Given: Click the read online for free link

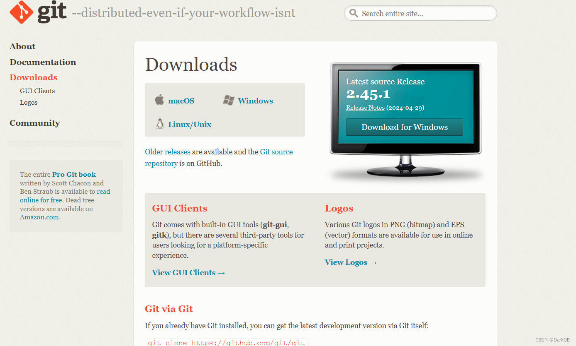Looking at the screenshot, I should click(65, 196).
